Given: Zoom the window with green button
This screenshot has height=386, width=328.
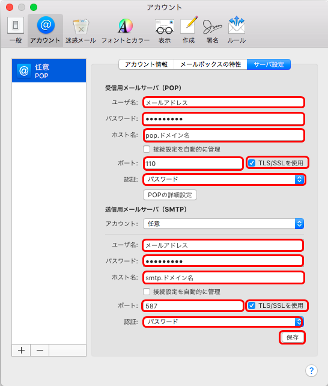Looking at the screenshot, I should click(x=34, y=7).
